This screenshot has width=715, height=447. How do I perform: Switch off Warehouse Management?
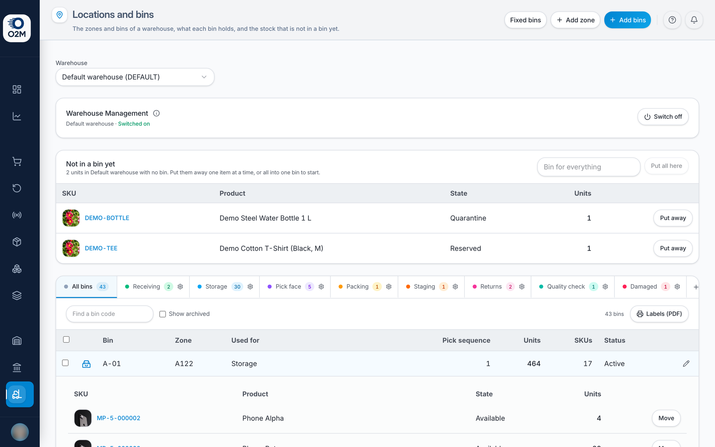point(663,117)
